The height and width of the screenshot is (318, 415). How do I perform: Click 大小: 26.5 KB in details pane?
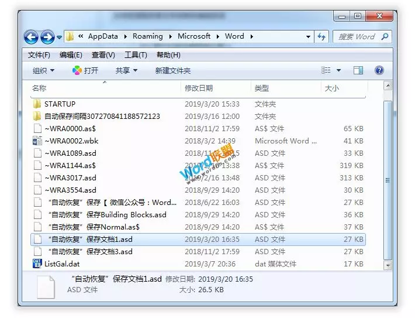click(x=201, y=290)
